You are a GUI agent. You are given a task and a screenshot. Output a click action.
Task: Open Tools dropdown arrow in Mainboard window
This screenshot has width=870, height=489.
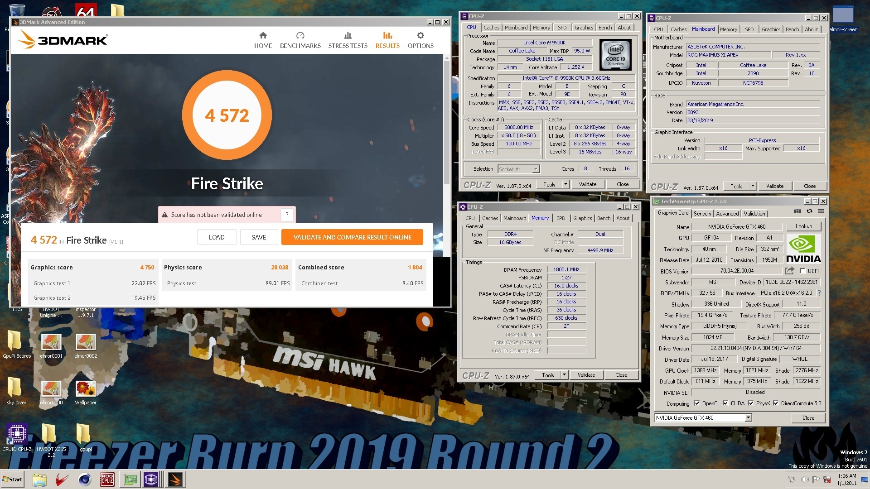point(752,186)
